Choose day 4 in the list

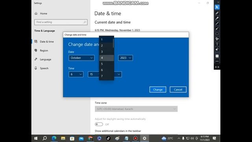(x=107, y=58)
